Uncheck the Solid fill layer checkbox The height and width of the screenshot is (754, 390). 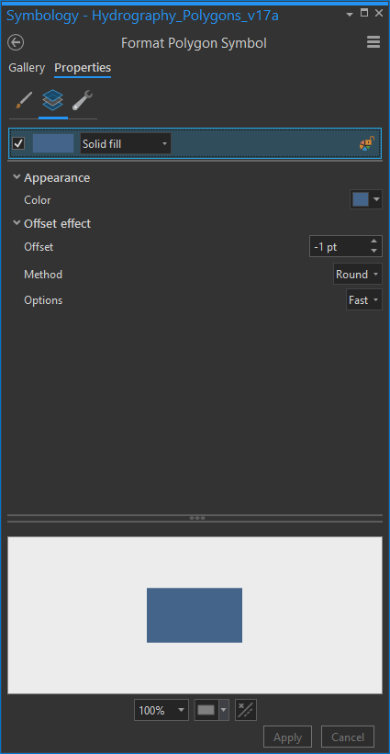pyautogui.click(x=18, y=143)
